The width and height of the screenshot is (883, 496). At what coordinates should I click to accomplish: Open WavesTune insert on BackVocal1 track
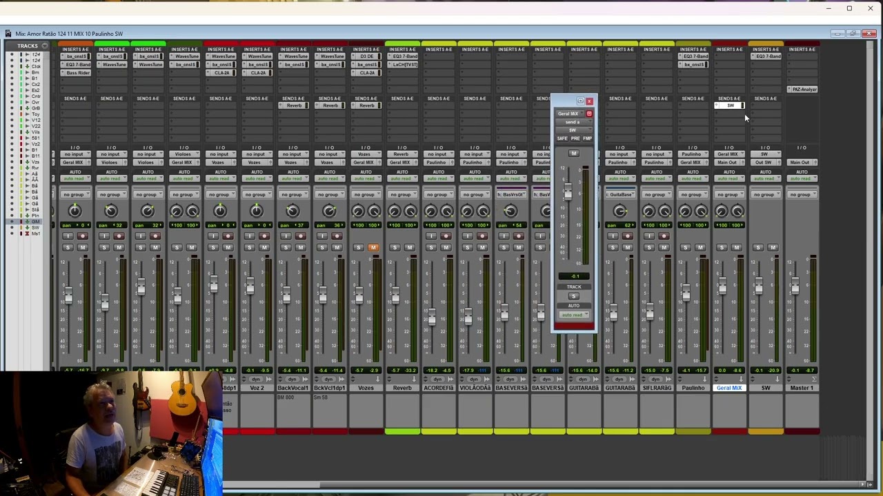tap(294, 56)
